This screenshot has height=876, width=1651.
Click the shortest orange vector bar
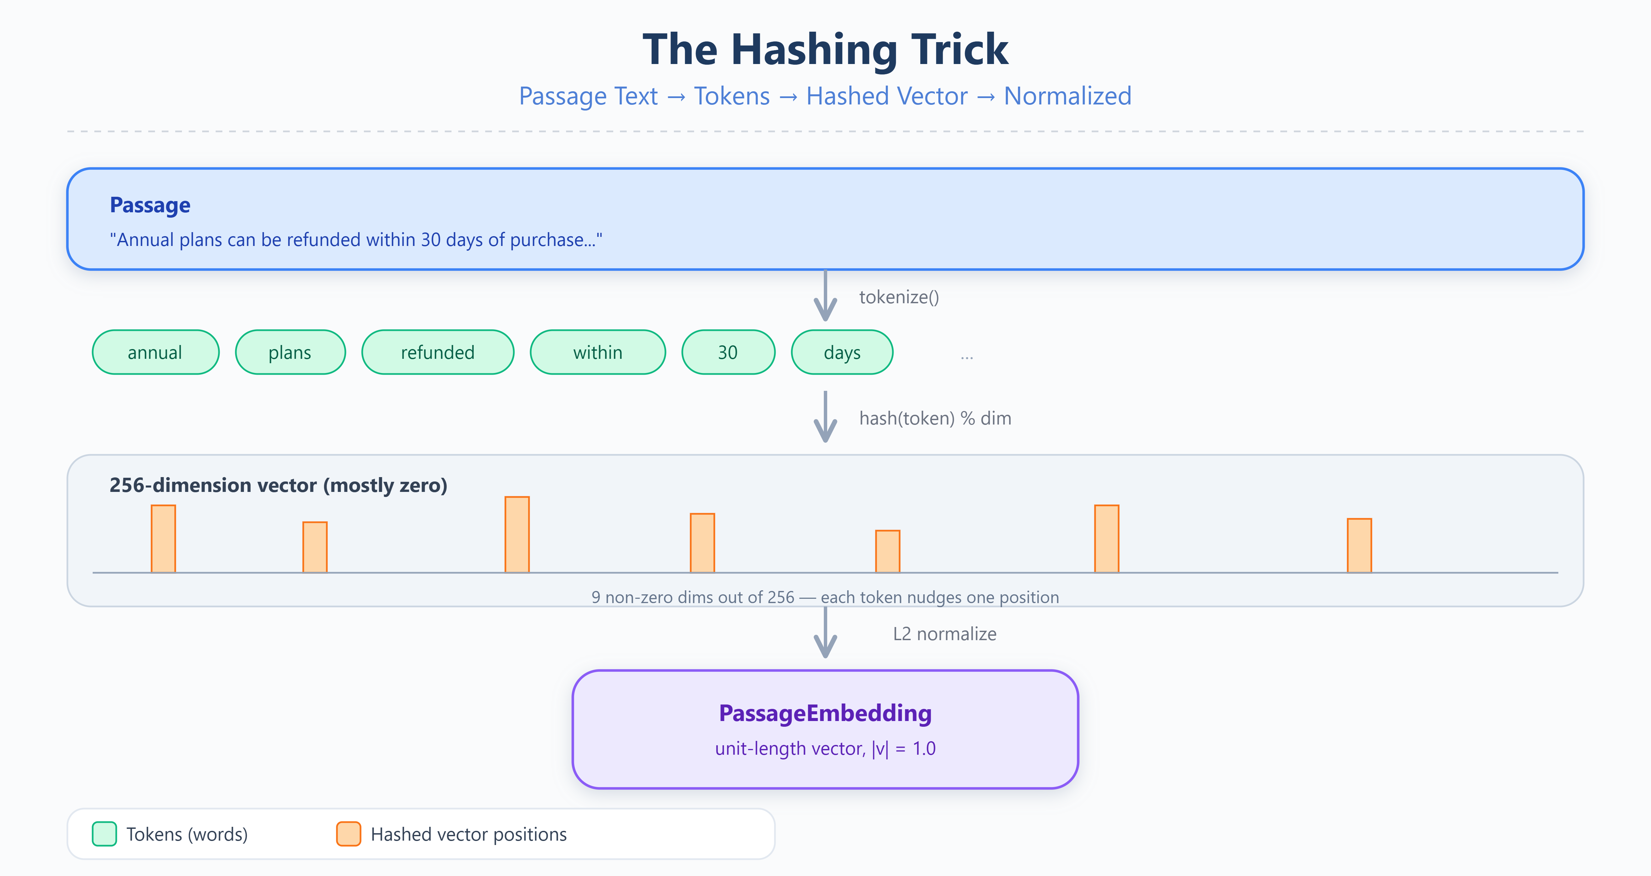pyautogui.click(x=888, y=551)
